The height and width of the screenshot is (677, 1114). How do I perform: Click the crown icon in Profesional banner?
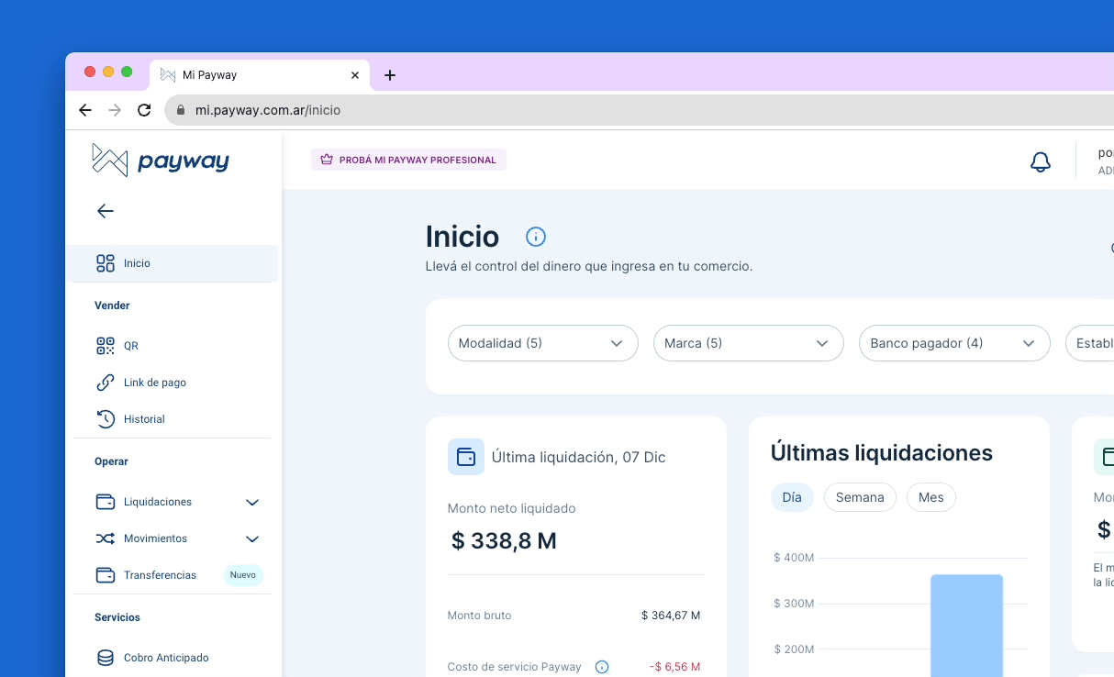tap(326, 160)
